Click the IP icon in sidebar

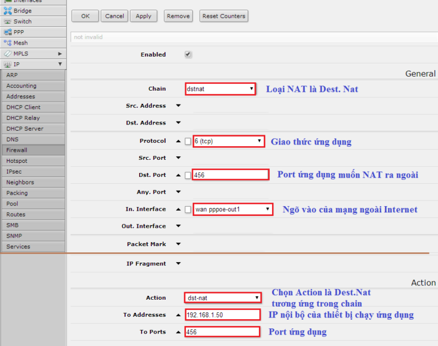tap(7, 65)
